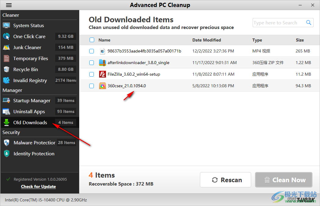Viewport: 320px width, 206px height.
Task: Click the 265 MB size value
Action: pyautogui.click(x=303, y=51)
